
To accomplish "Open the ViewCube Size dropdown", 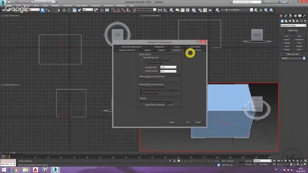I will (x=168, y=67).
